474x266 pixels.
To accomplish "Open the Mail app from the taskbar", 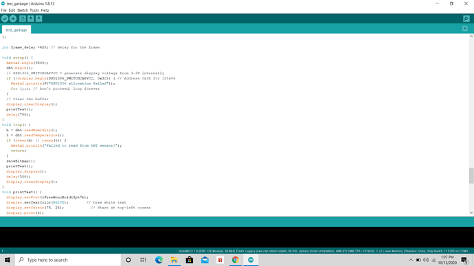I will pos(205,260).
